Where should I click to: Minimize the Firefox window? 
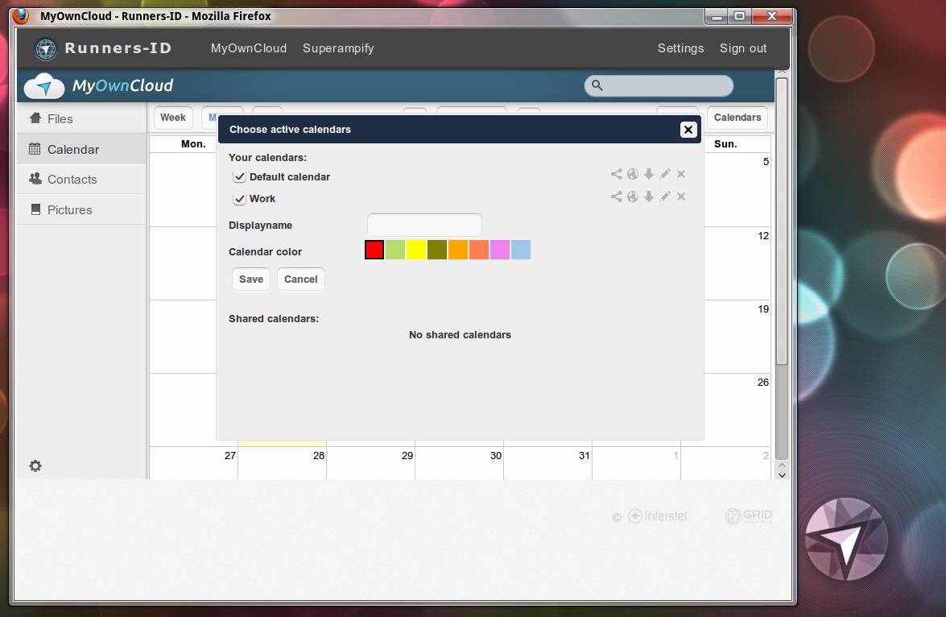point(717,16)
